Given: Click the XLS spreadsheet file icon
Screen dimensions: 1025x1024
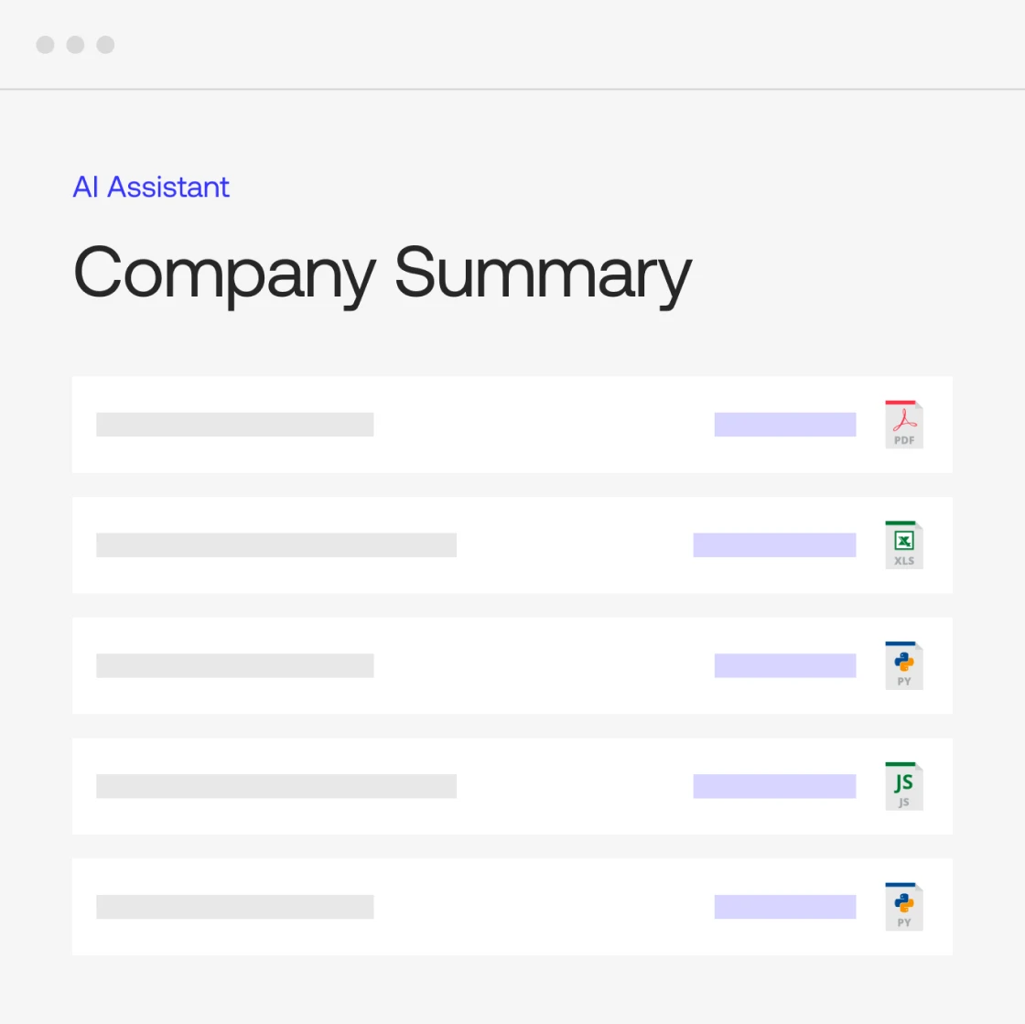Looking at the screenshot, I should 903,545.
